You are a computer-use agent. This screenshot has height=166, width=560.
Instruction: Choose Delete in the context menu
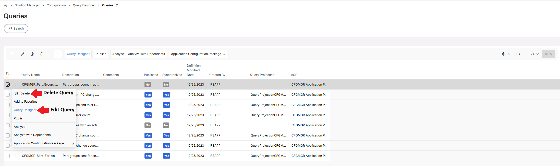(x=25, y=93)
